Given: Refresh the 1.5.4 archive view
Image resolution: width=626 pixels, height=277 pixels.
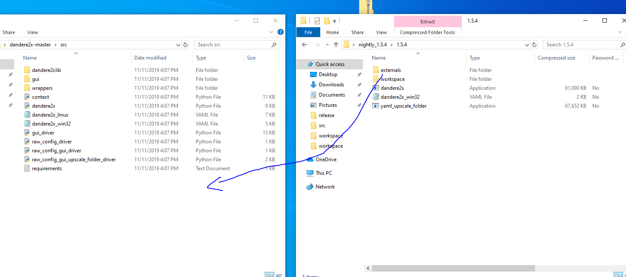Looking at the screenshot, I should click(535, 44).
